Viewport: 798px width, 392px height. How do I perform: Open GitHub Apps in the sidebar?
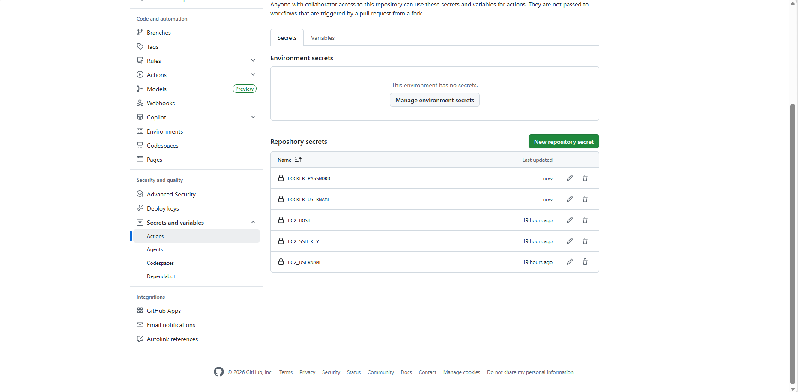[197, 310]
